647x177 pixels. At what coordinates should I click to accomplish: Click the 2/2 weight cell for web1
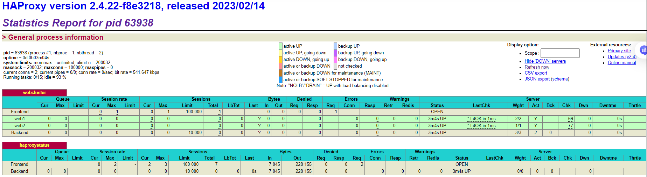tap(518, 119)
